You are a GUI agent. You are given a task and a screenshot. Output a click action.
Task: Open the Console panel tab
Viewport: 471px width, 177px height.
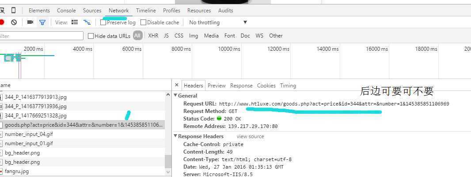(66, 11)
